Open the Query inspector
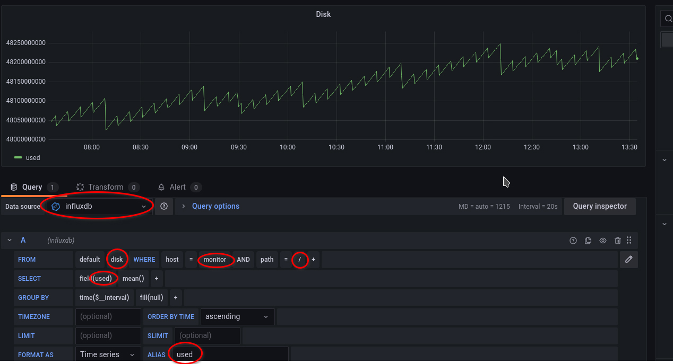Image resolution: width=673 pixels, height=364 pixels. point(600,206)
